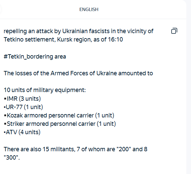The image size is (191, 174).
Task: Click the "UR-77 (1 unit)" bullet item
Action: 23,107
